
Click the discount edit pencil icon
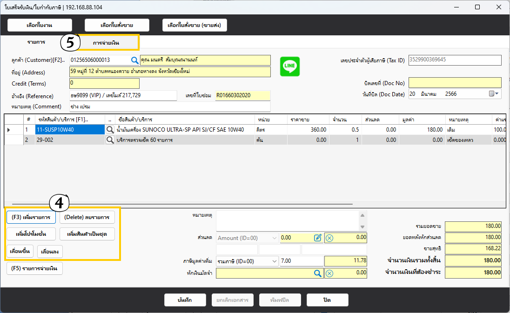point(318,238)
